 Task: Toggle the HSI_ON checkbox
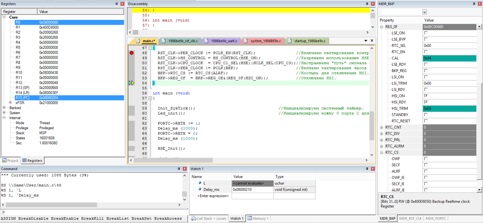tap(426, 96)
